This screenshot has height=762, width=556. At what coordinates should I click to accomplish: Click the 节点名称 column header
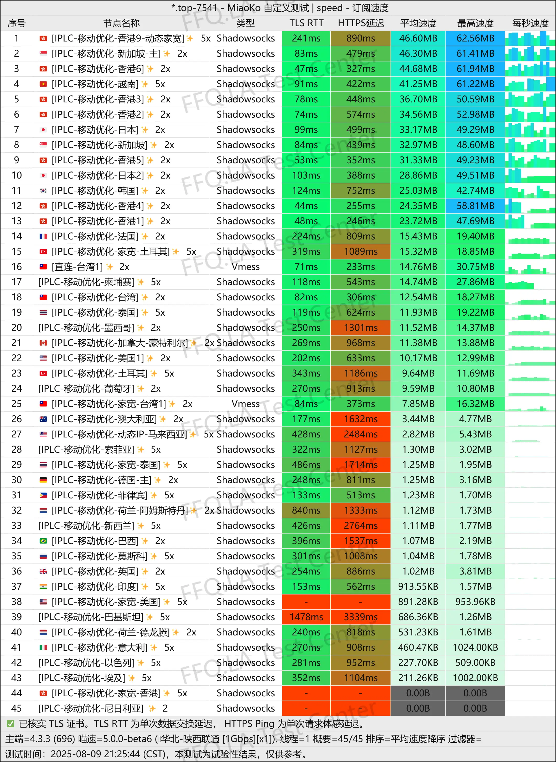point(121,23)
